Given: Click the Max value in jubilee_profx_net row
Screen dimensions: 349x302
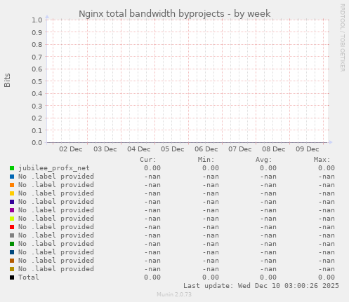Looking at the screenshot, I should (x=327, y=168).
